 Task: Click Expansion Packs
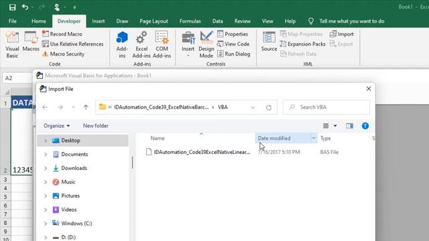(x=302, y=44)
